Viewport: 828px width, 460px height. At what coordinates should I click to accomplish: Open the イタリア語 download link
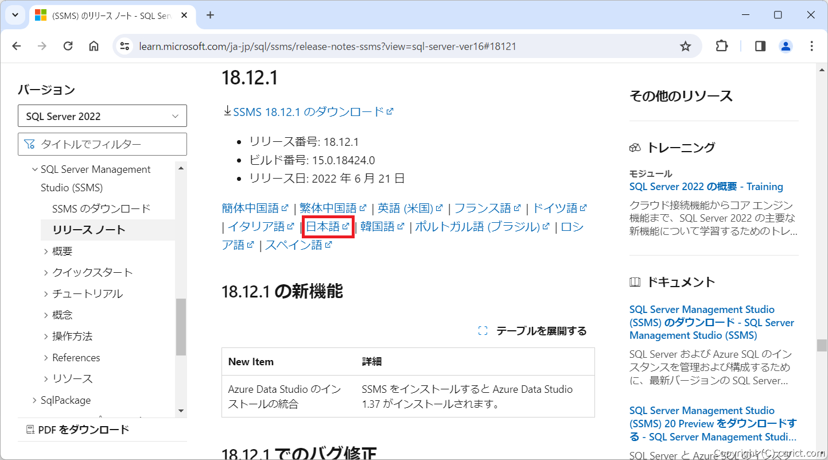pos(261,226)
